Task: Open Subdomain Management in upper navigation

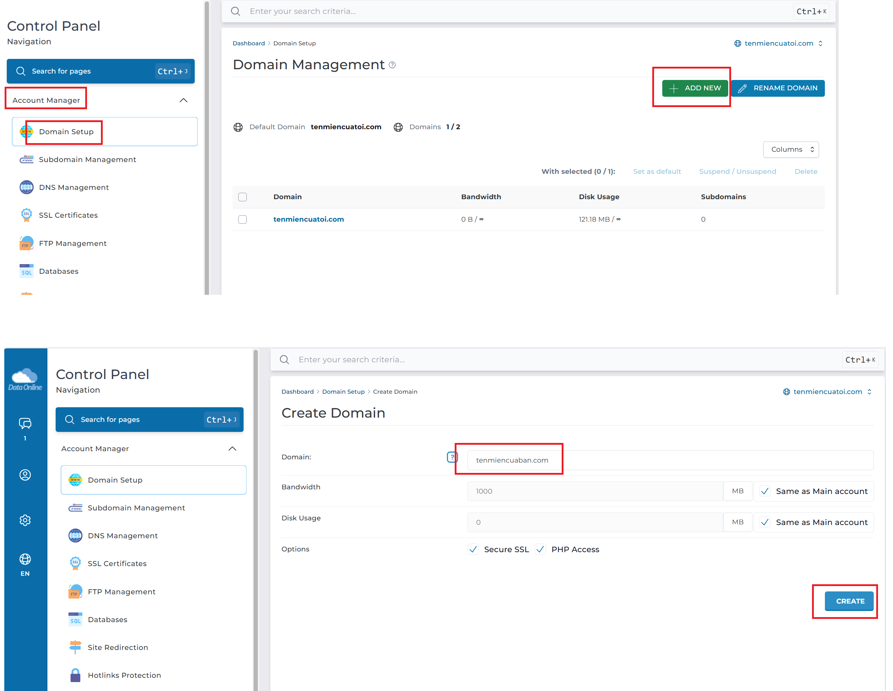Action: (x=87, y=160)
